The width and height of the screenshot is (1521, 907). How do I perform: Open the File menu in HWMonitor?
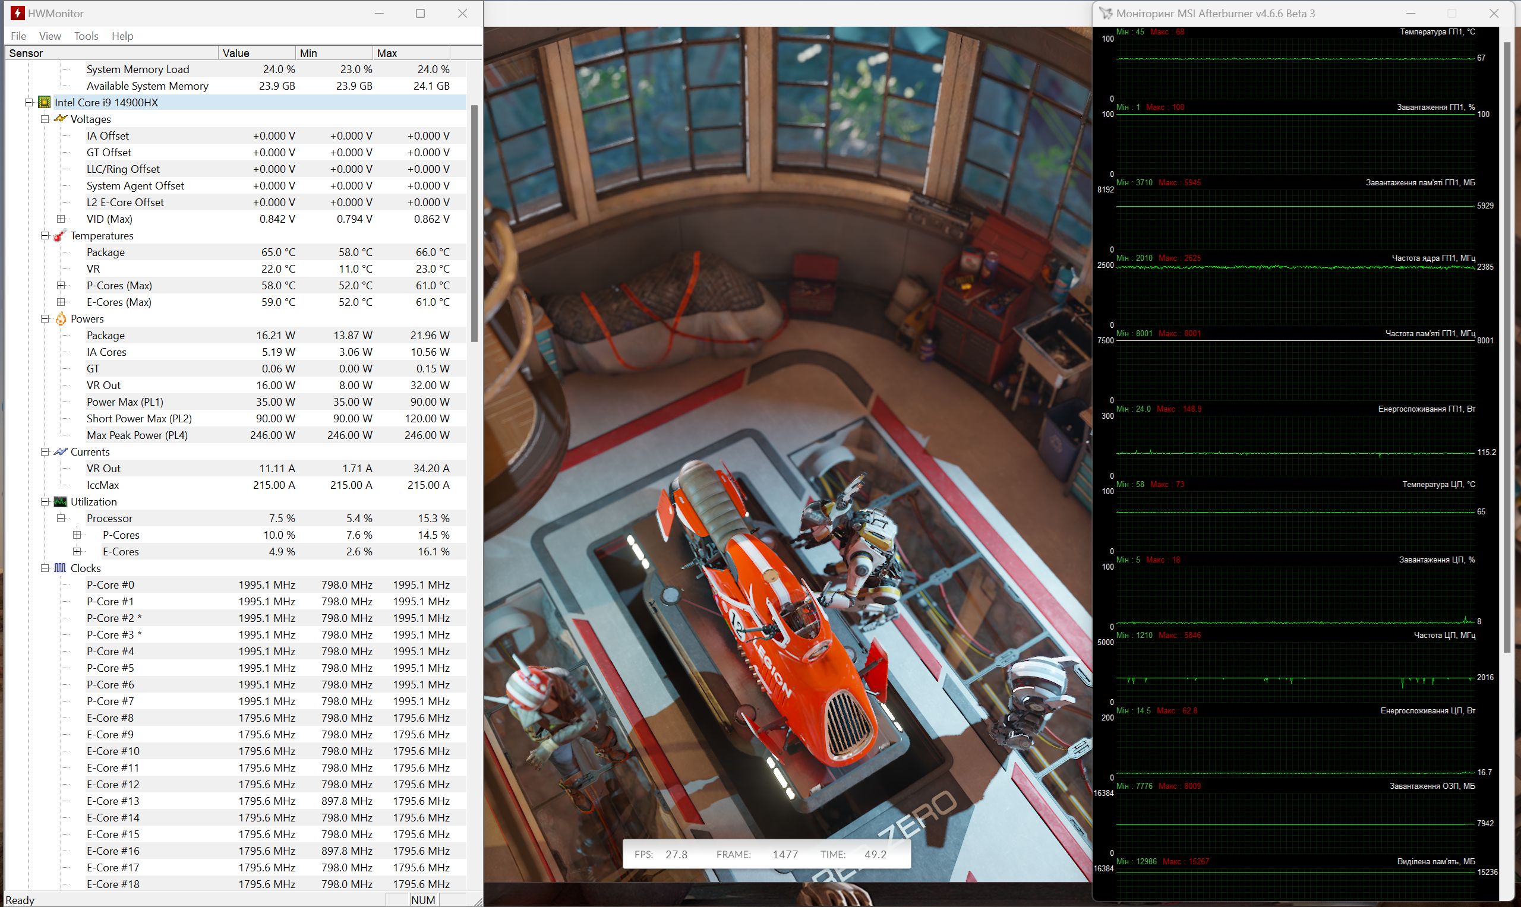click(x=18, y=36)
